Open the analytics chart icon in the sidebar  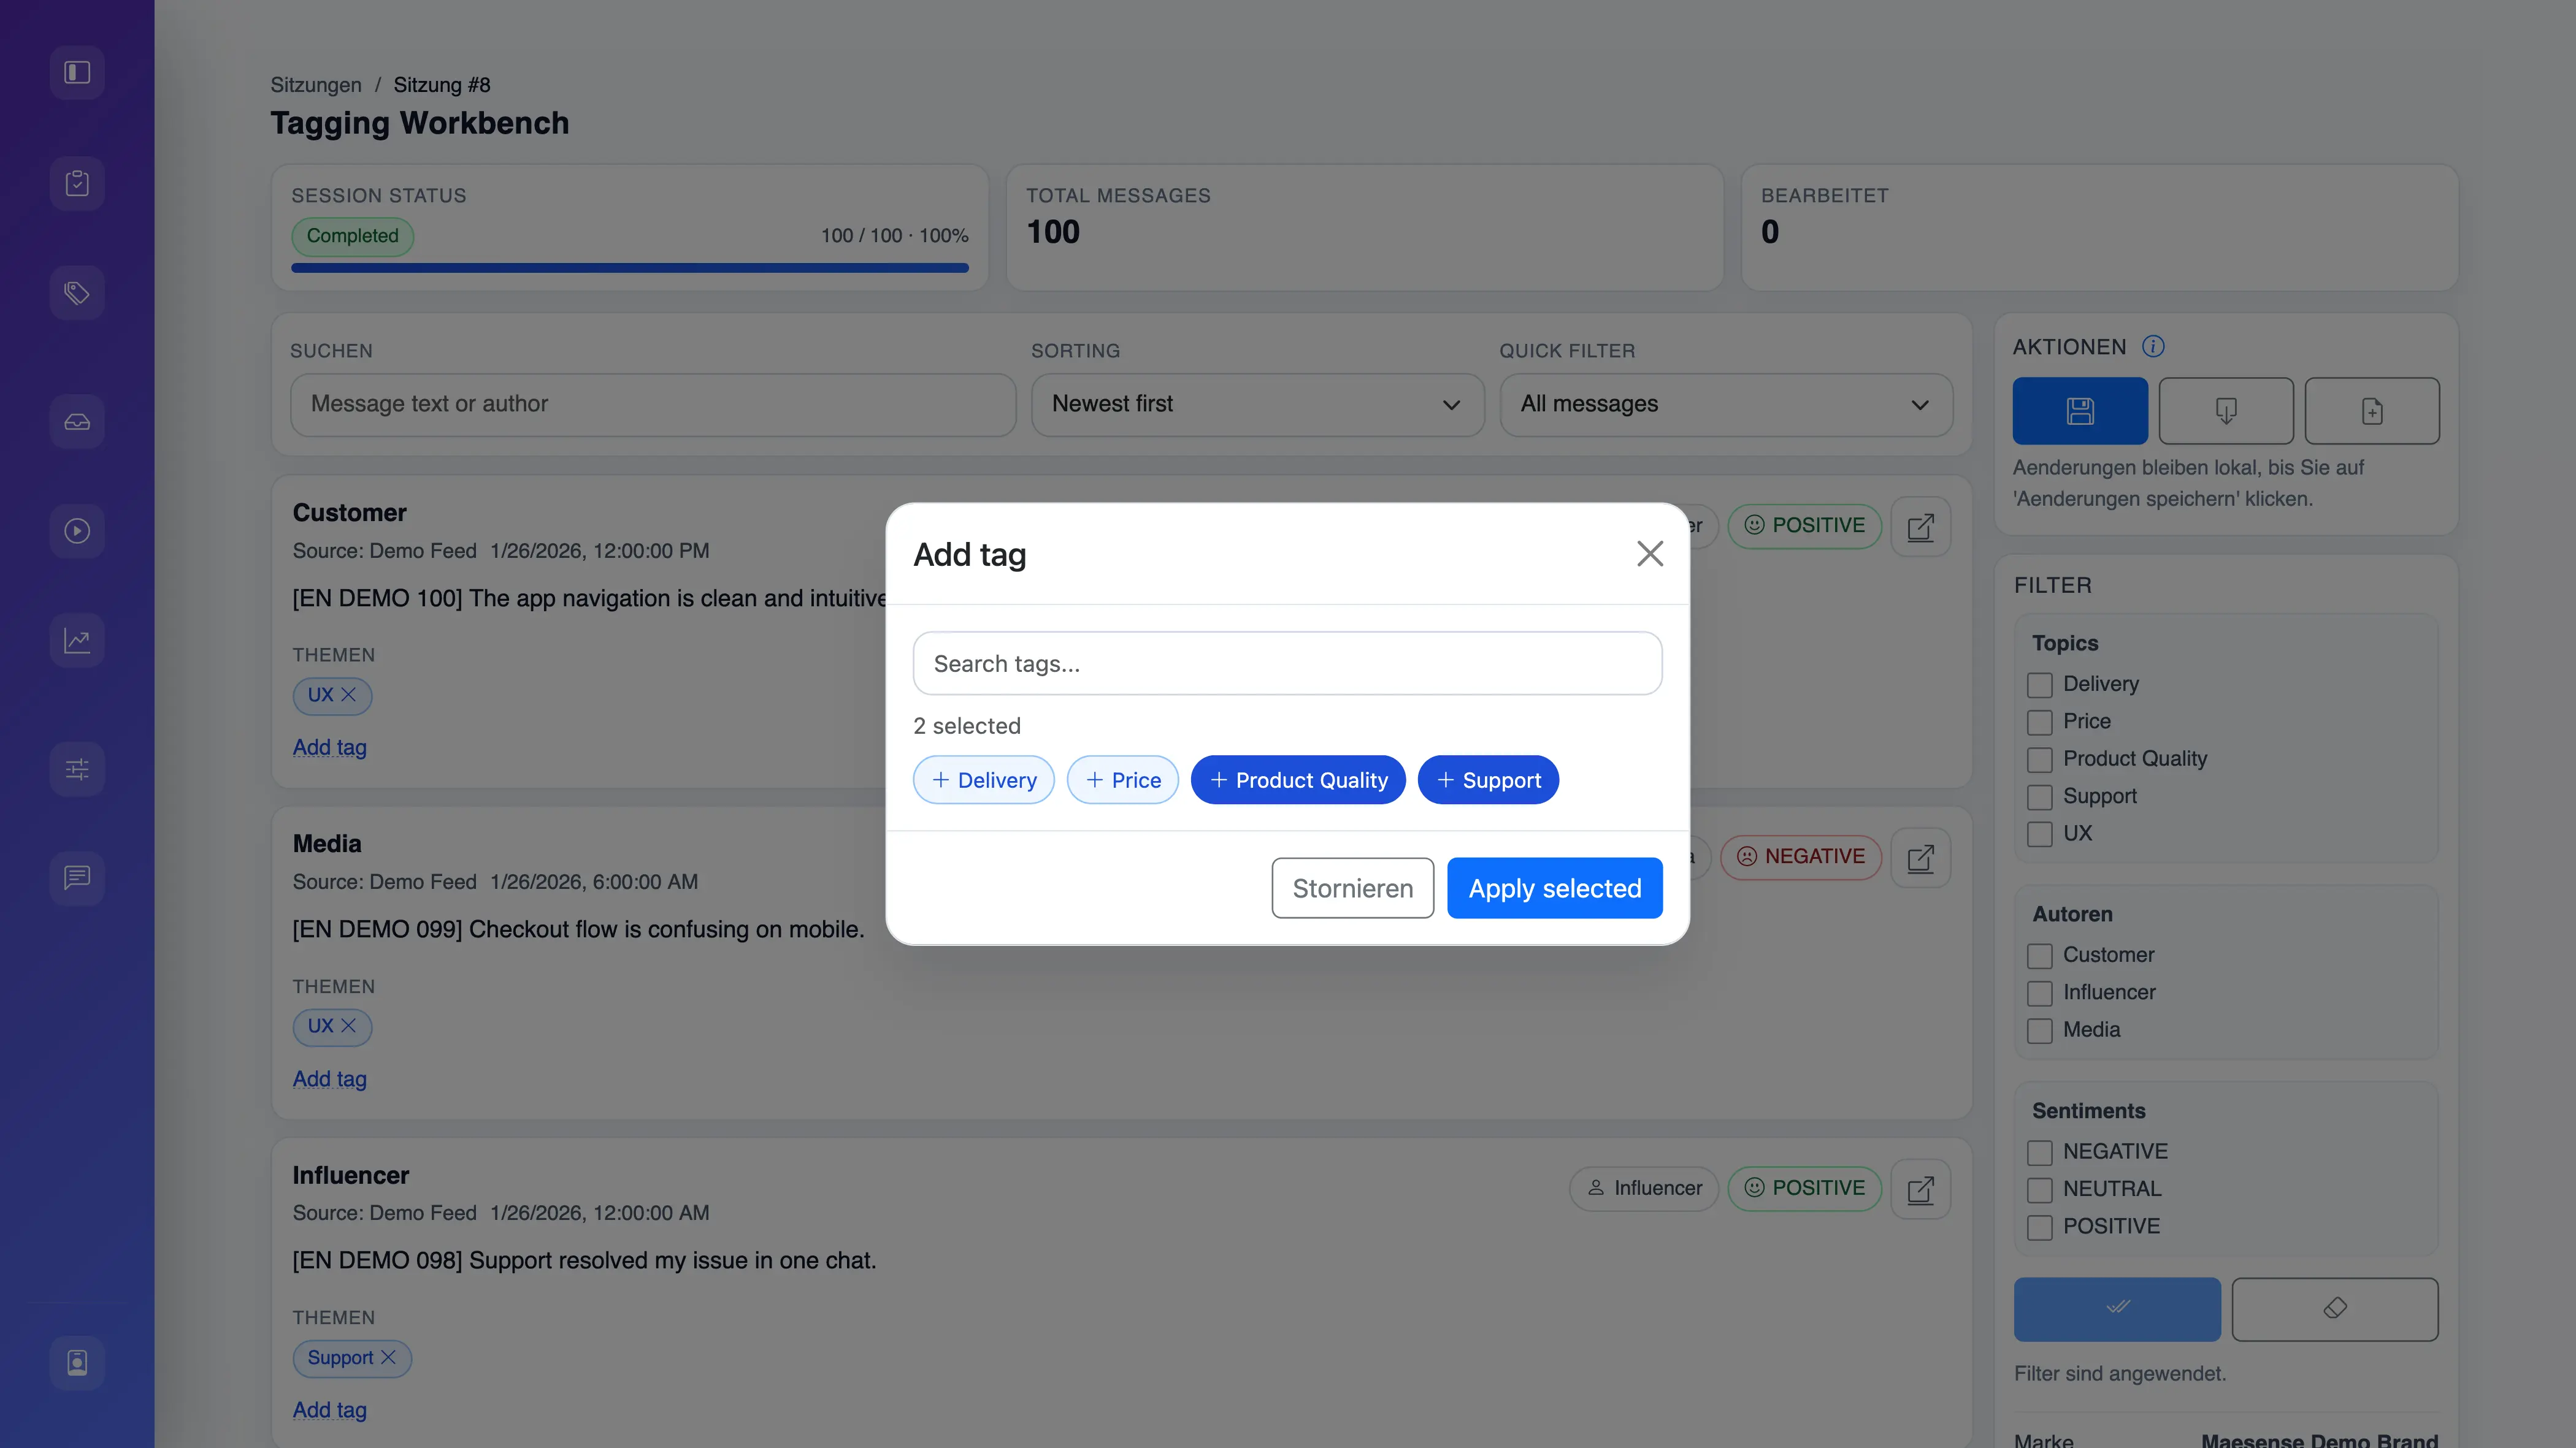coord(77,639)
